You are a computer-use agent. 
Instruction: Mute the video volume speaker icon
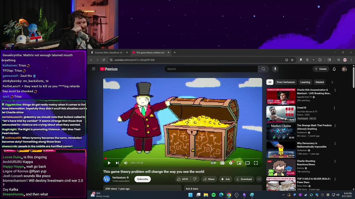(126, 163)
